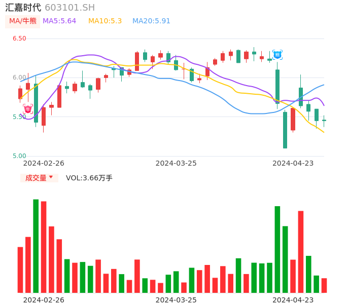Click the 2024-04-23 date label under volume chart
The width and height of the screenshot is (348, 307).
point(293,300)
